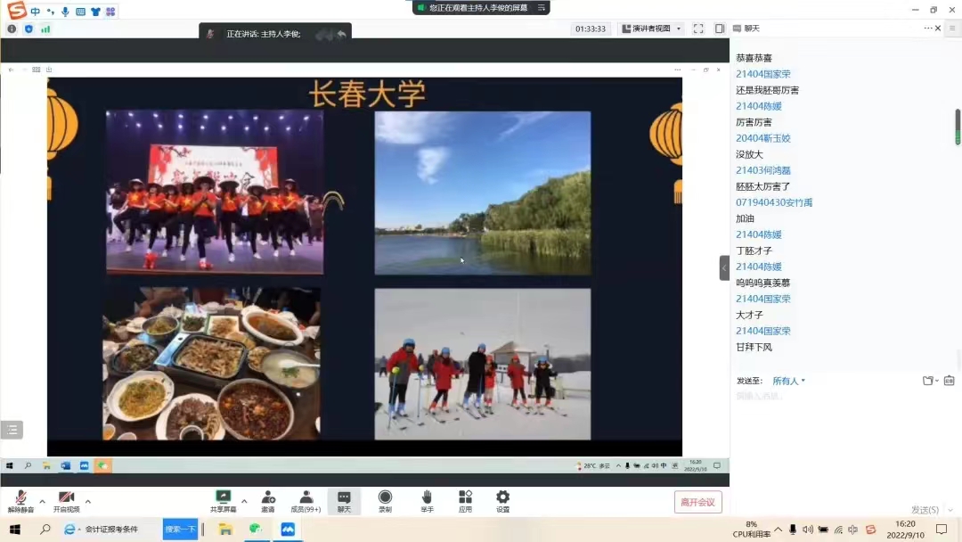This screenshot has height=542, width=962.
Task: Click the skiing group photo on slide
Action: (483, 364)
